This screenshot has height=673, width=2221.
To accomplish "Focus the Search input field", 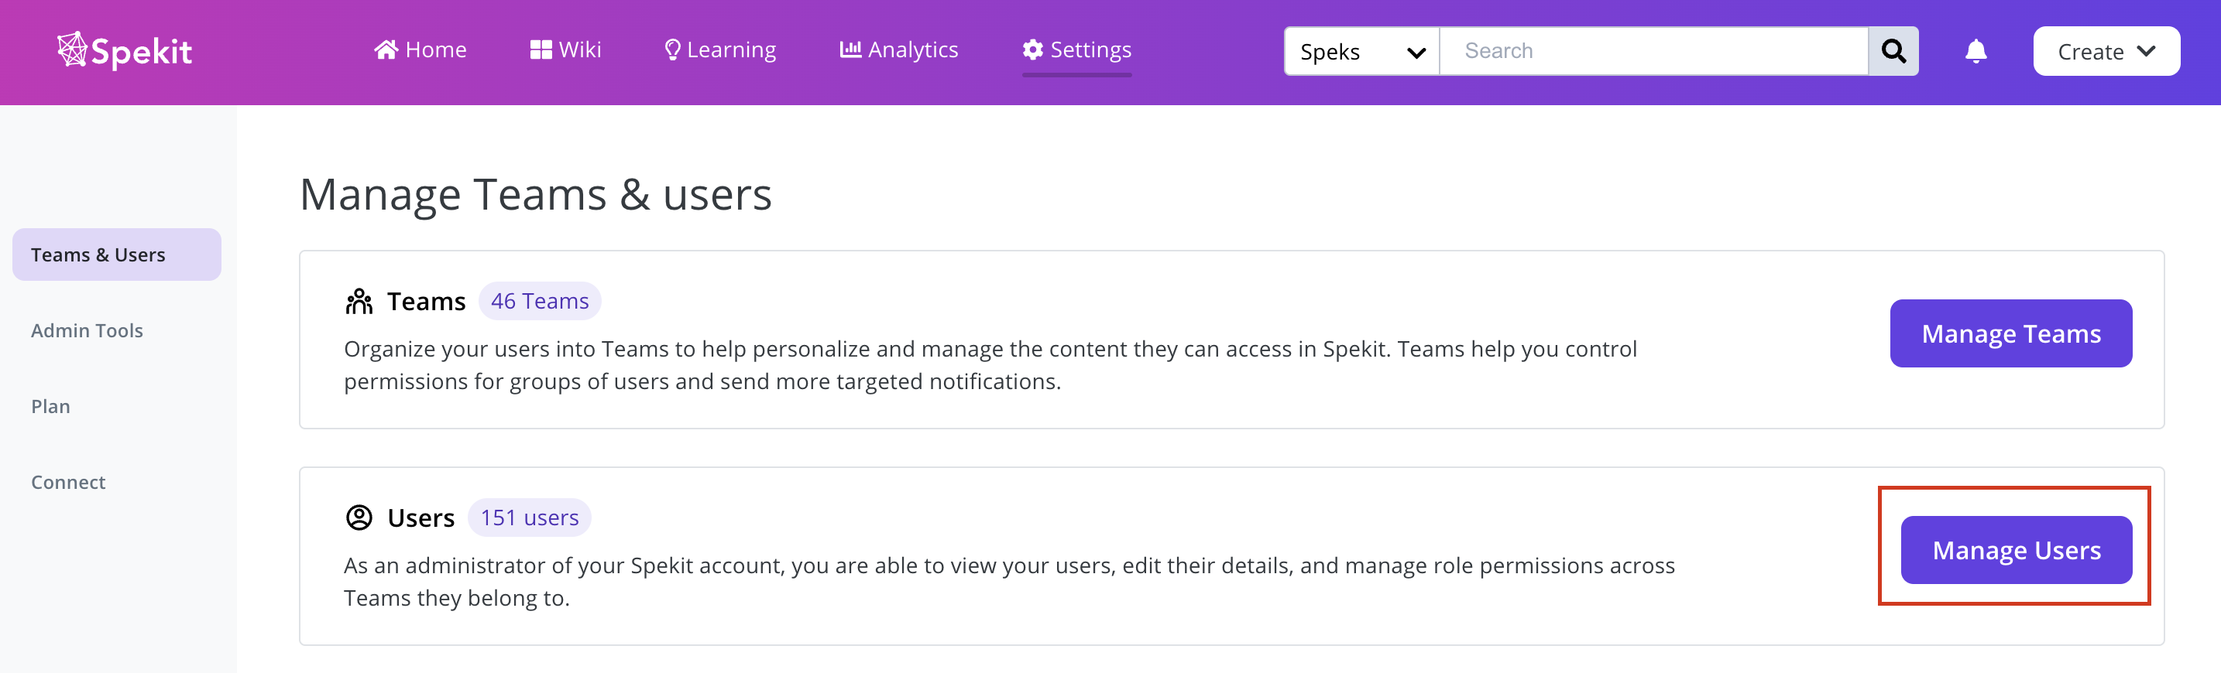I will (1653, 51).
